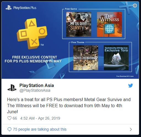
Task: Click The Witness game cover
Action: pos(109,24)
